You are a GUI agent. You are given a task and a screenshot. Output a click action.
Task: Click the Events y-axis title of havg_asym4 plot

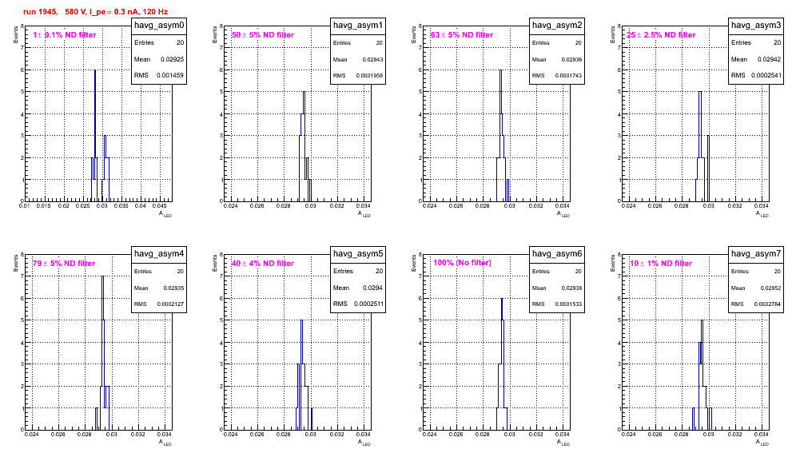[x=16, y=264]
